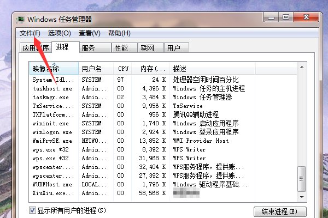This screenshot has width=328, height=218.
Task: Switch to the 用户 tab
Action: (x=177, y=48)
